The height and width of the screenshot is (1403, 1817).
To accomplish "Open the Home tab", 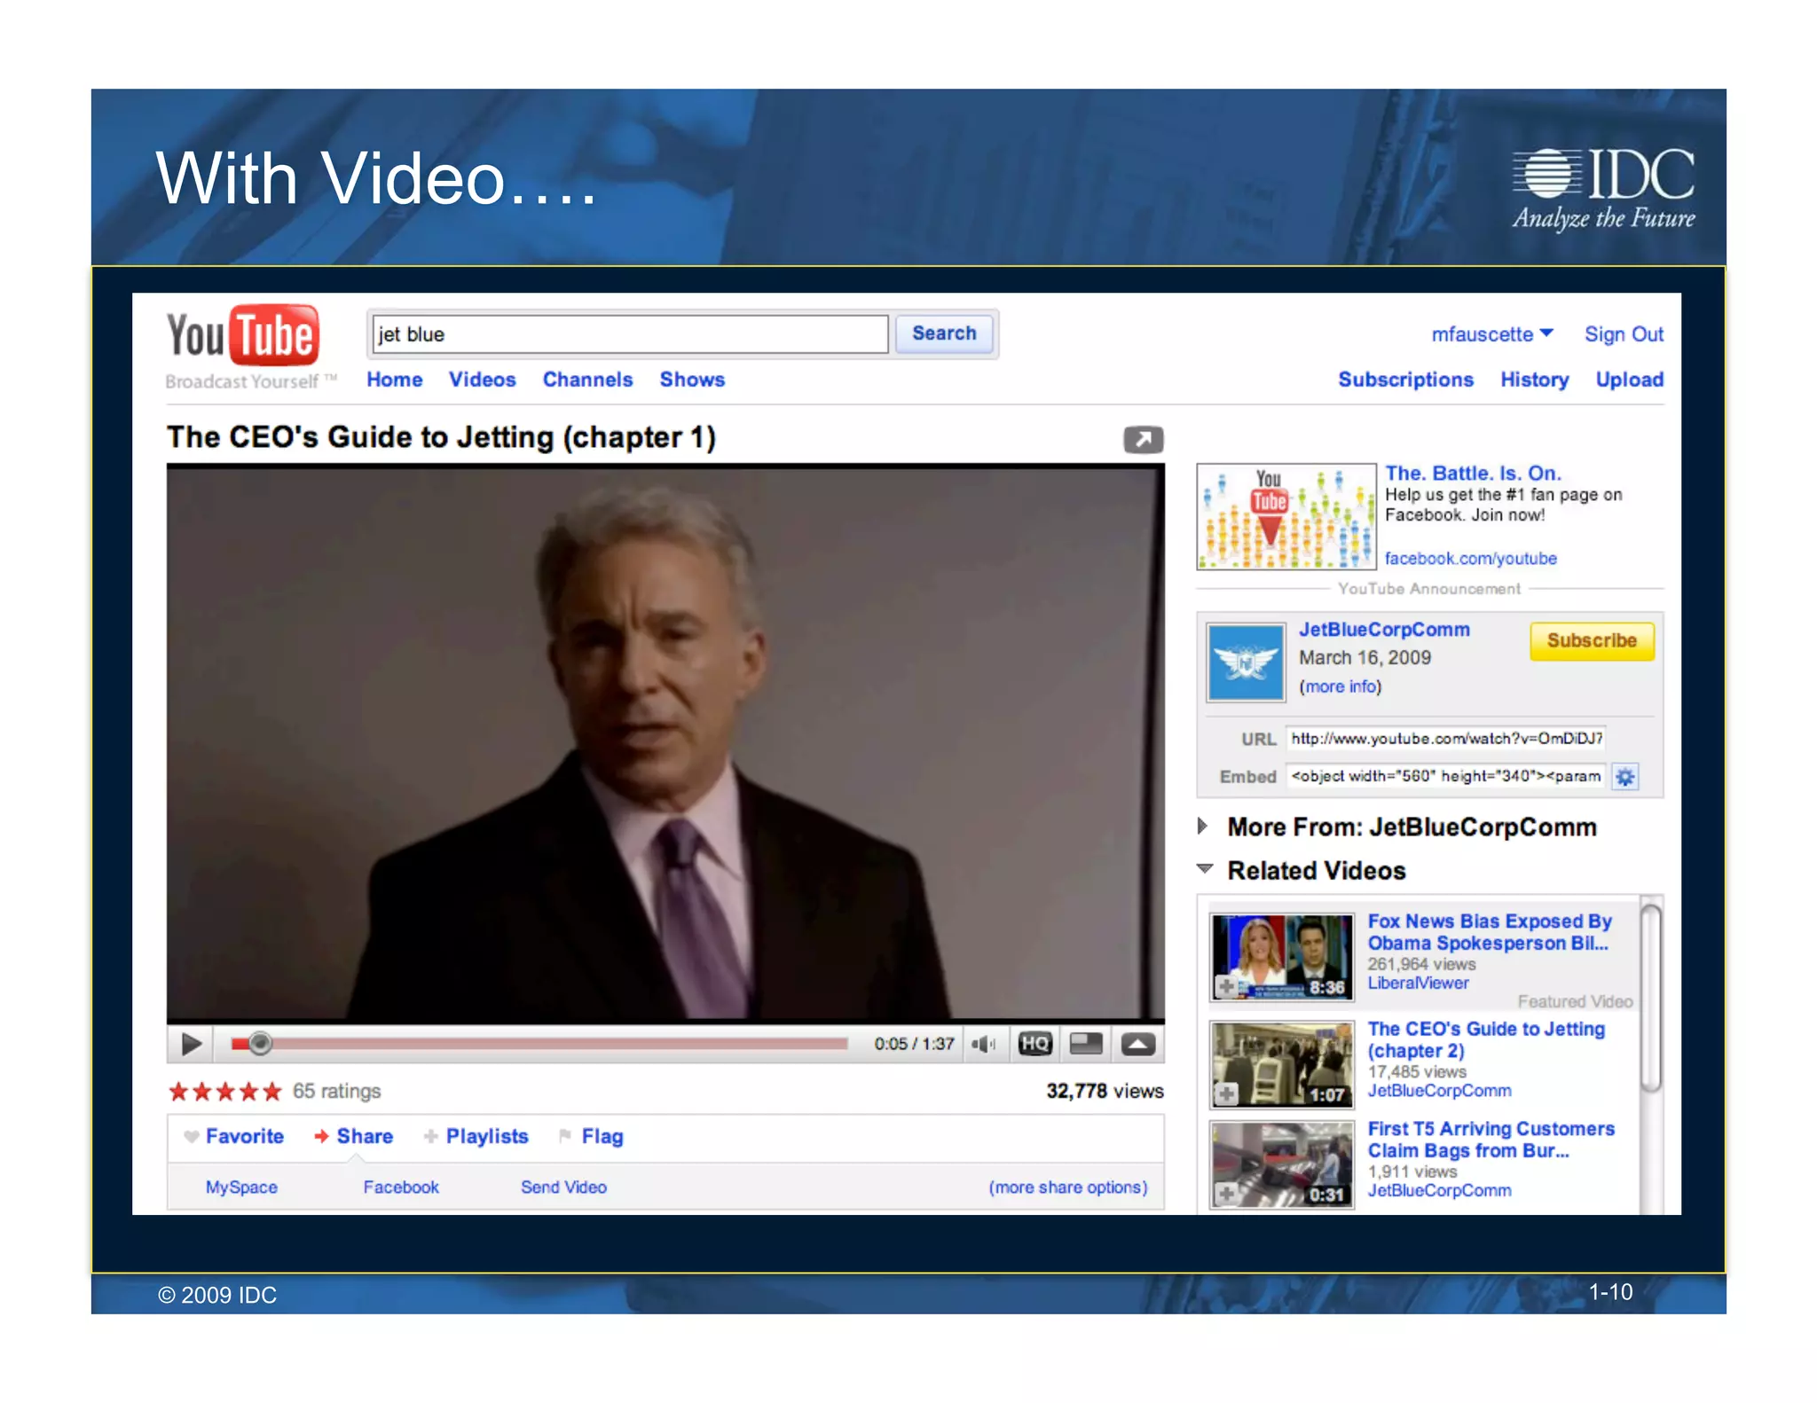I will 394,380.
